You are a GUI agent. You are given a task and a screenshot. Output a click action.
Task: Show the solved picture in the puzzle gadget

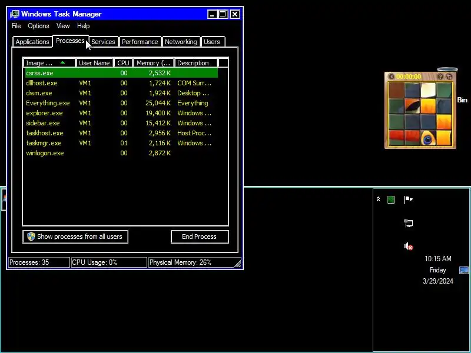[440, 76]
